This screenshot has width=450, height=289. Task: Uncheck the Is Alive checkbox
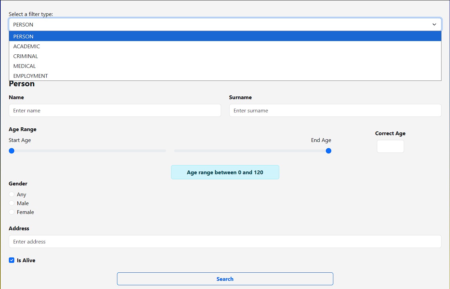click(12, 260)
